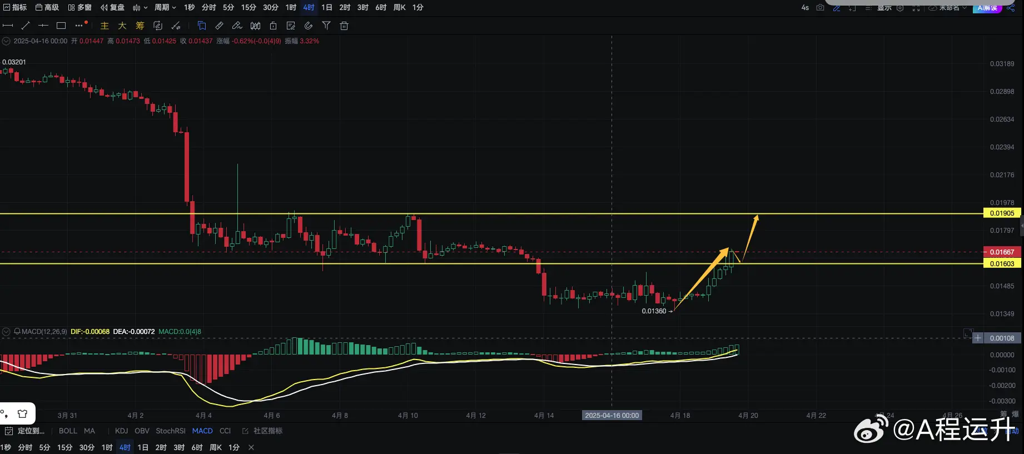This screenshot has height=454, width=1024.
Task: Click the crop-add selection icon in top bar
Action: pos(852,8)
